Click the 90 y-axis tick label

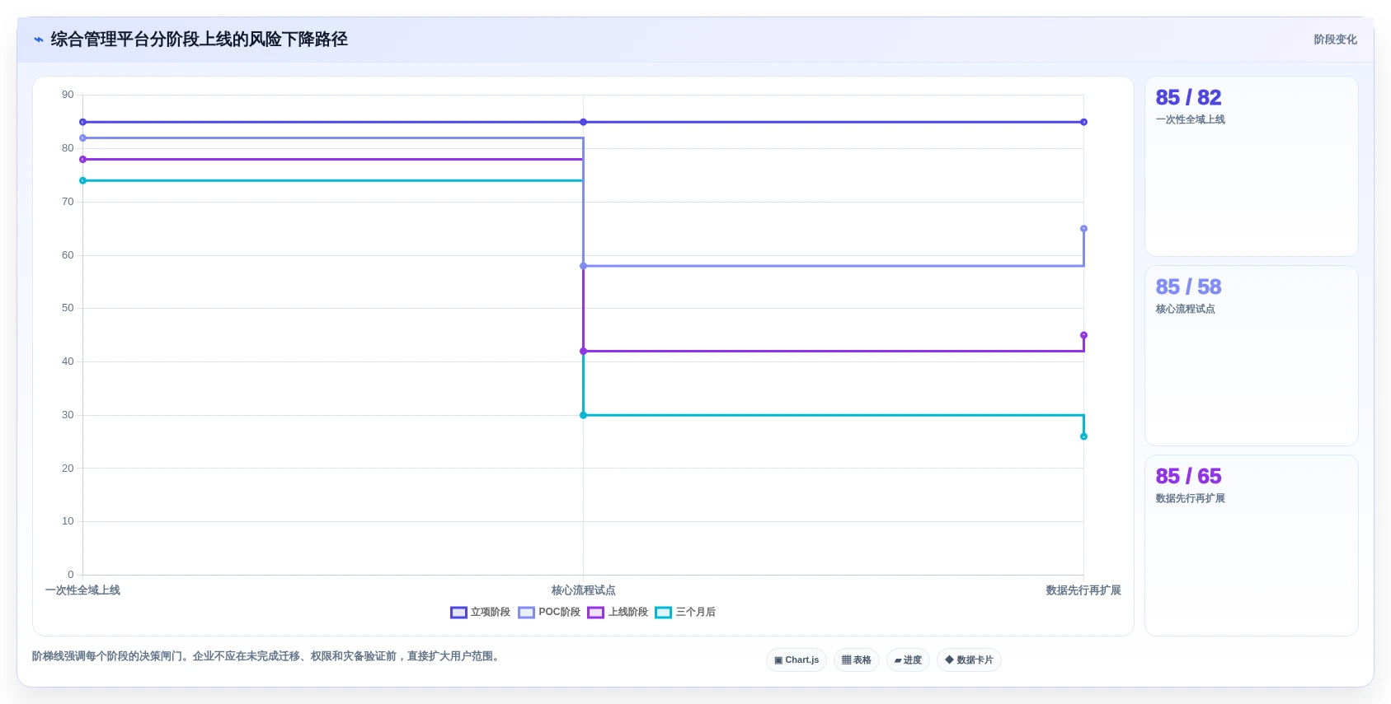pos(68,95)
